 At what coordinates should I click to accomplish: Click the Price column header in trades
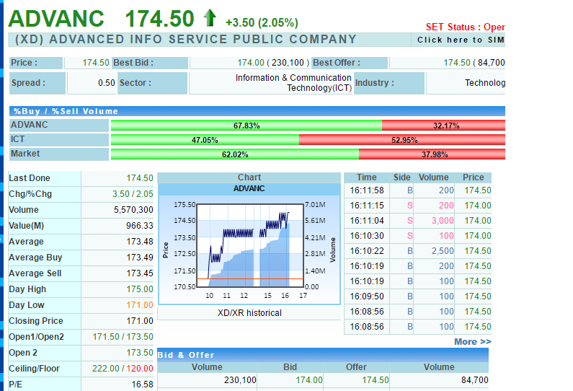pyautogui.click(x=474, y=177)
